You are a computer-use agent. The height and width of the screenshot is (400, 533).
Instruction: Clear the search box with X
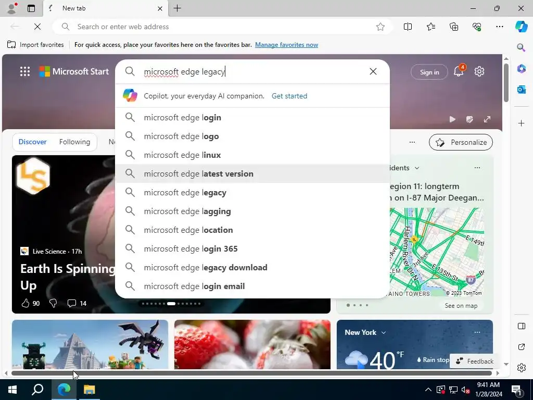[373, 71]
